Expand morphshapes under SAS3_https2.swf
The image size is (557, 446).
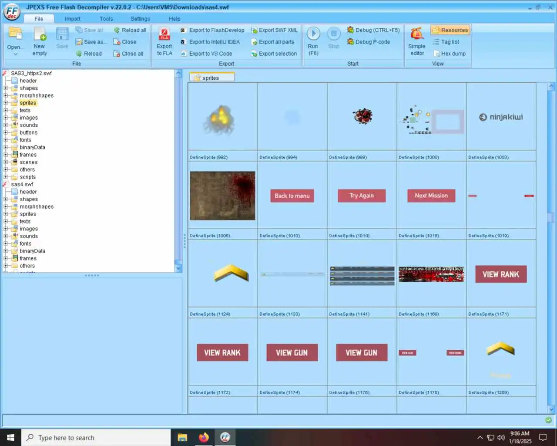click(6, 95)
